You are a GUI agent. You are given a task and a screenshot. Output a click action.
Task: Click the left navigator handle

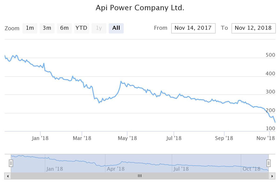click(x=11, y=163)
